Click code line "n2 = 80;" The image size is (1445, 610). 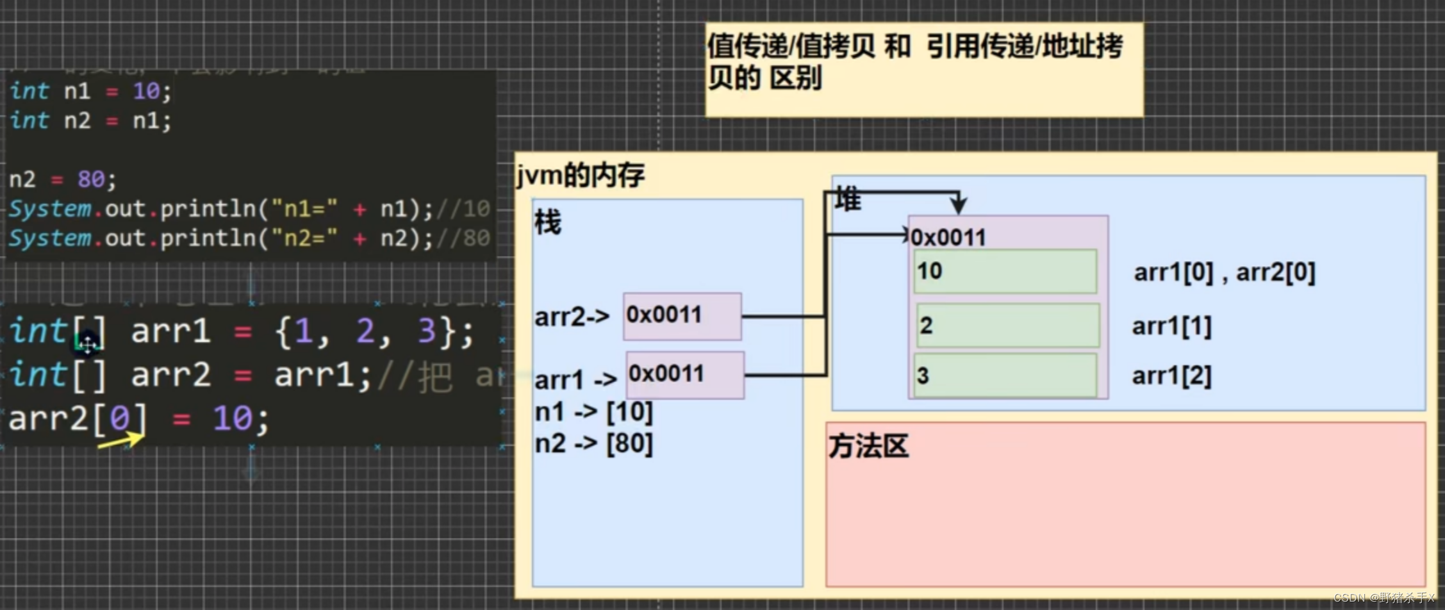pos(63,179)
